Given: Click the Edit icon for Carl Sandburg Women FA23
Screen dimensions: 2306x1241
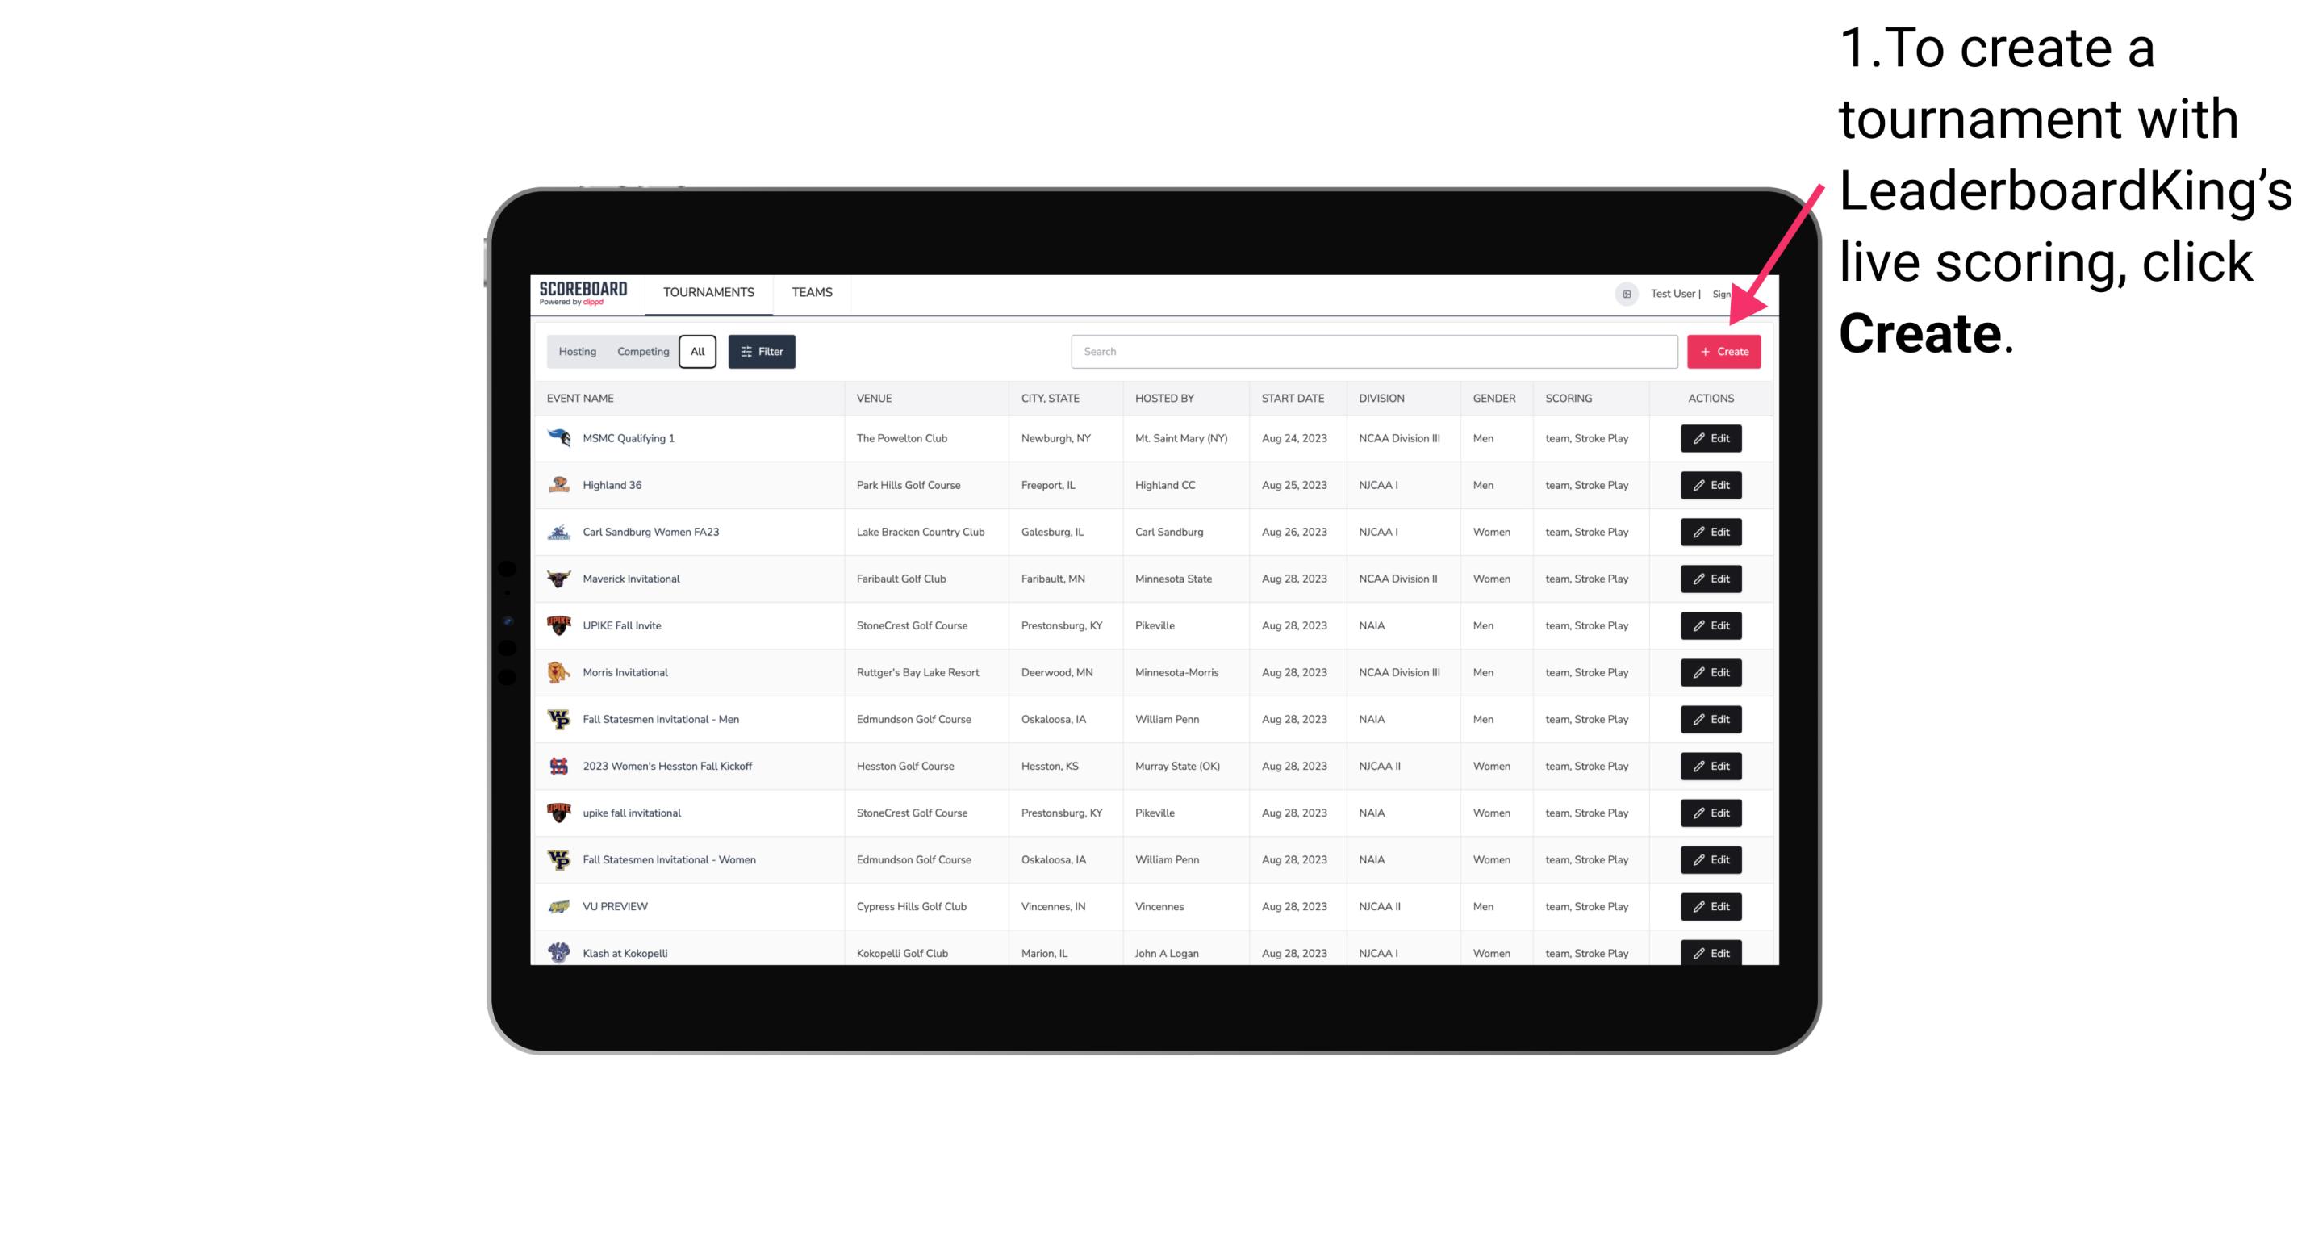Looking at the screenshot, I should [1711, 532].
